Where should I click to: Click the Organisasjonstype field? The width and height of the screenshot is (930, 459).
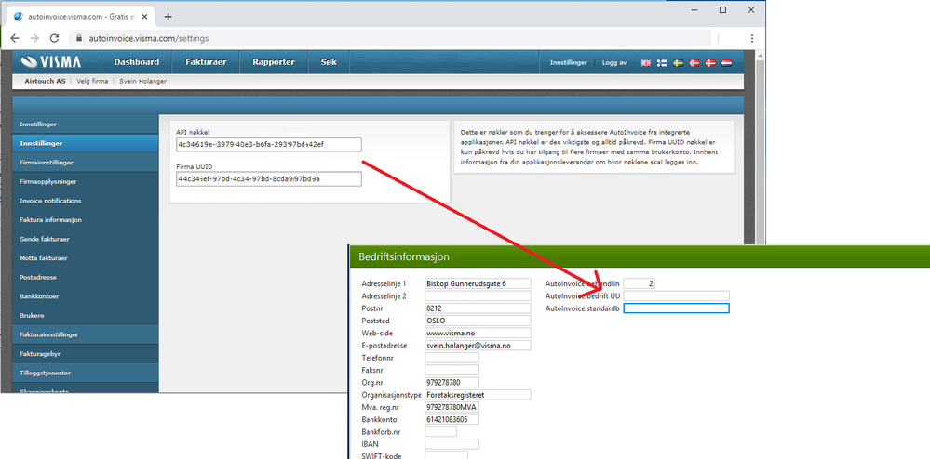click(x=478, y=395)
